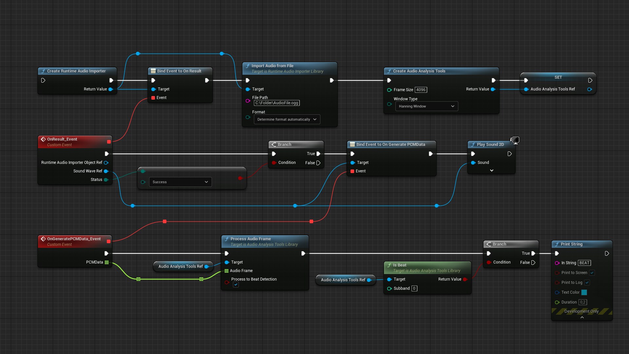Open the Hanning Window type dropdown
The image size is (629, 354).
426,106
